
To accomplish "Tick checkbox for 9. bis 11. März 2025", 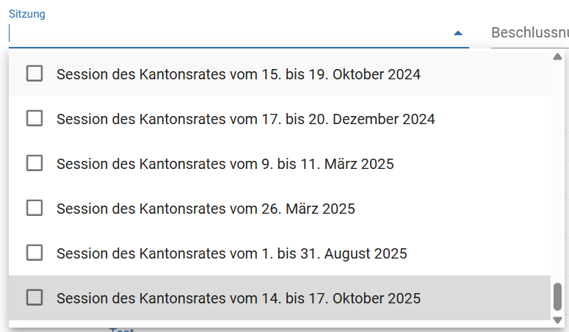I will pos(35,163).
